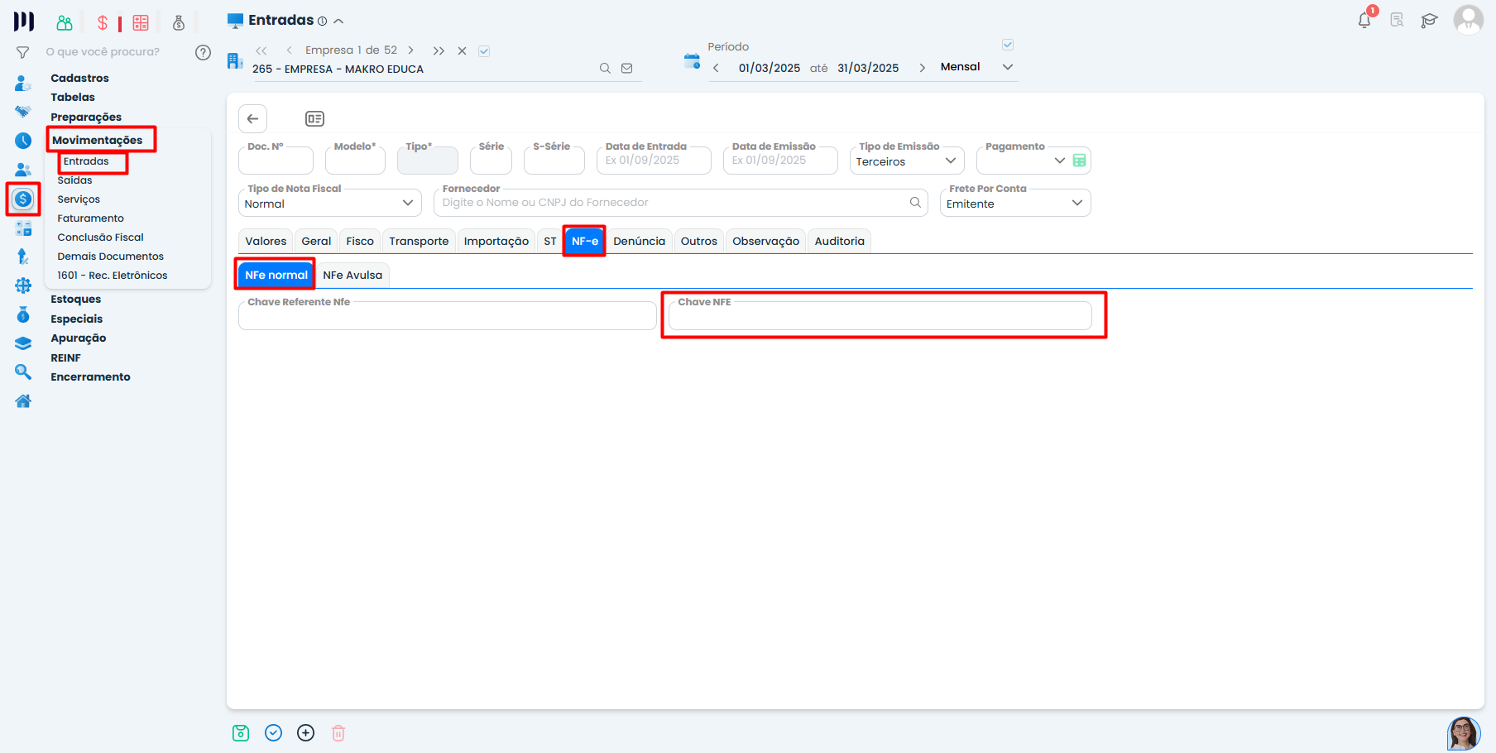Toggle the checkbox above the Período selector
The height and width of the screenshot is (753, 1496).
pos(1008,45)
